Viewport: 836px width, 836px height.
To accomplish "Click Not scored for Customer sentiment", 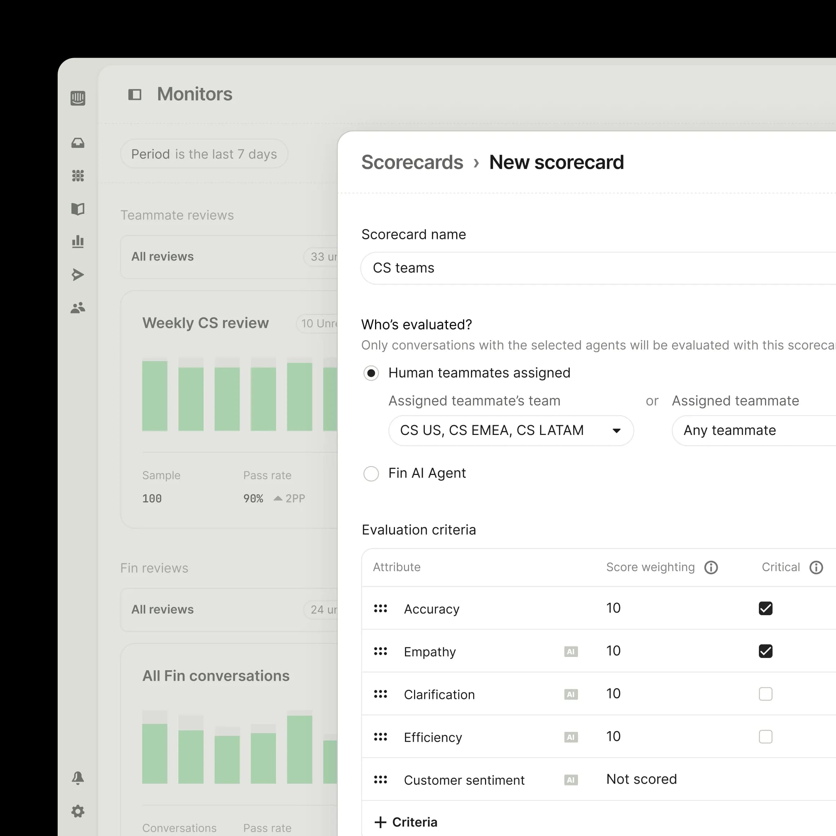I will pyautogui.click(x=641, y=779).
